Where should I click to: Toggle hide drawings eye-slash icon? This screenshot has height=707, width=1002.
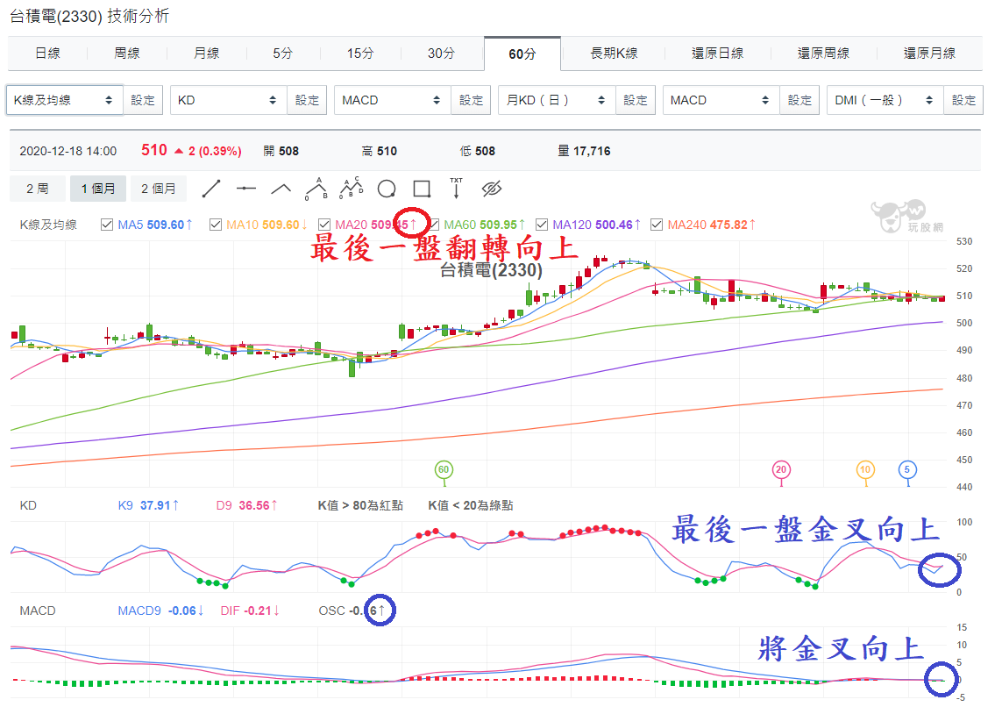point(492,189)
